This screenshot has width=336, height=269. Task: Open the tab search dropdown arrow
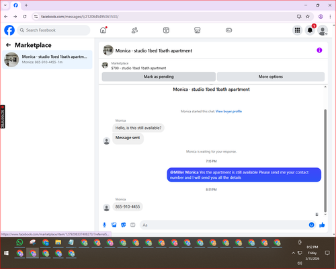[5, 5]
